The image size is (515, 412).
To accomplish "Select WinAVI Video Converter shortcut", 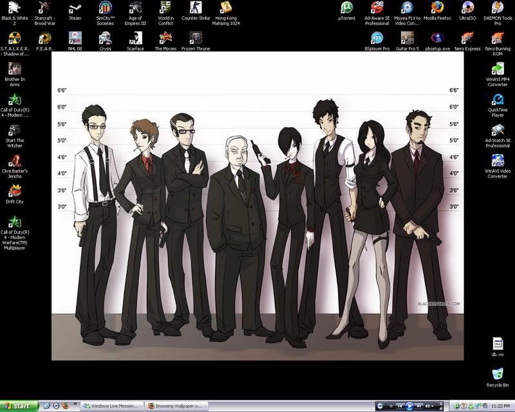I will (498, 166).
